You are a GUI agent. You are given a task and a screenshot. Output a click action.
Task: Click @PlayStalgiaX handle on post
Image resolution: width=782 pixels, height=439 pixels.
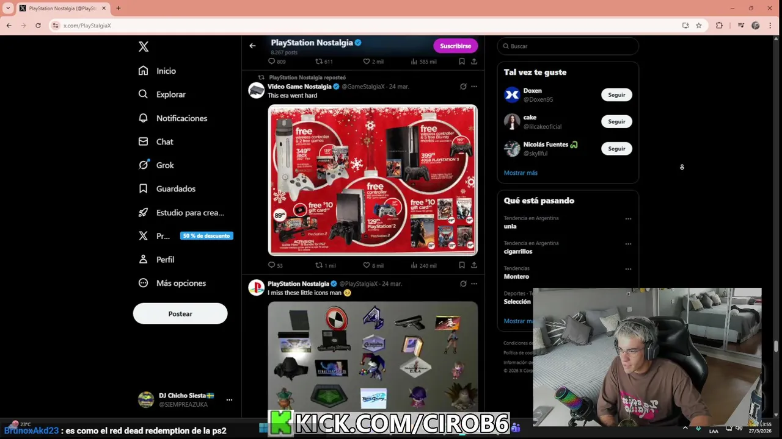tap(359, 284)
